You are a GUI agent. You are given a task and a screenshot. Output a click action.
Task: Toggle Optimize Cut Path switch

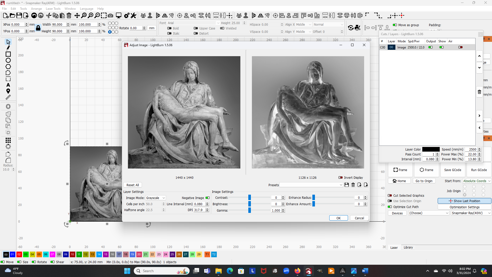390,207
